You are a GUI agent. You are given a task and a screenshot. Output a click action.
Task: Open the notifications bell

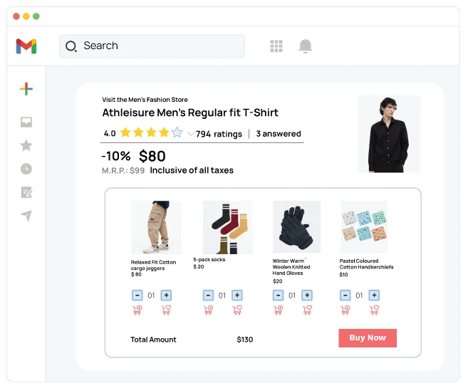(306, 46)
